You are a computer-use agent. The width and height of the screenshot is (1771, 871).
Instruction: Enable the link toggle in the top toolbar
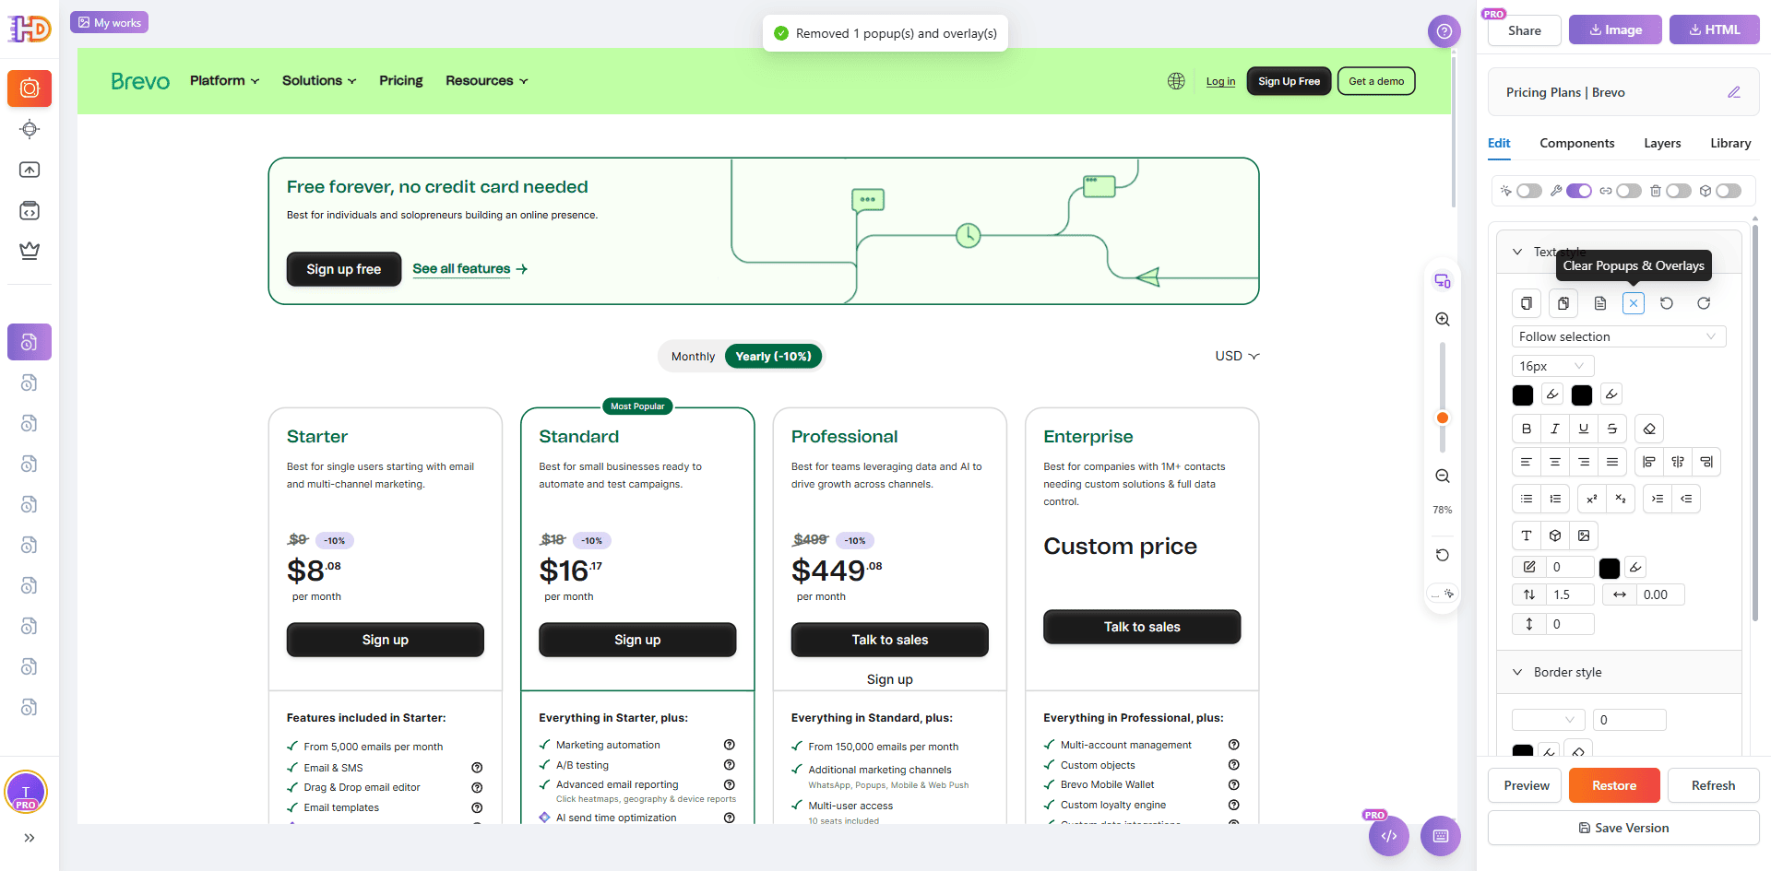coord(1629,191)
